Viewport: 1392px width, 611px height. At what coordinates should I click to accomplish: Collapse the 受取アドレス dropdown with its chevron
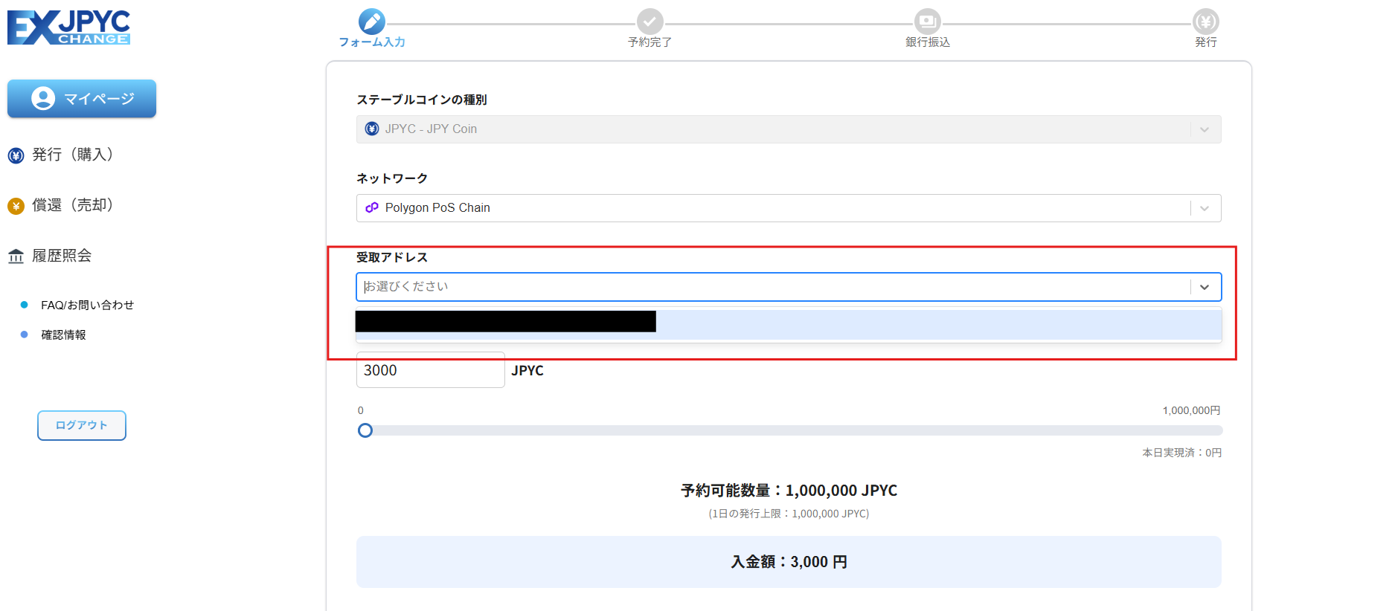tap(1205, 287)
